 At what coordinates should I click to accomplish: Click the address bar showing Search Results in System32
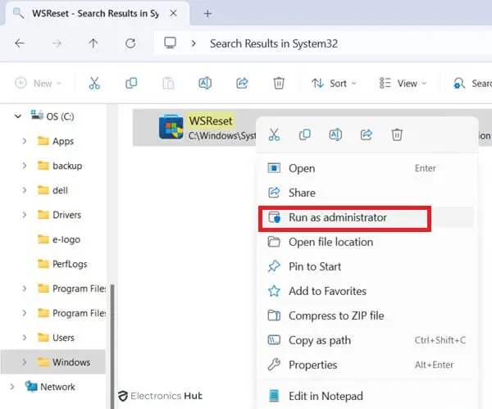click(x=328, y=43)
